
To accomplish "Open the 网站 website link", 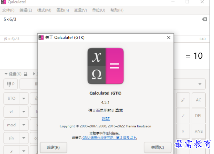I will (106, 119).
